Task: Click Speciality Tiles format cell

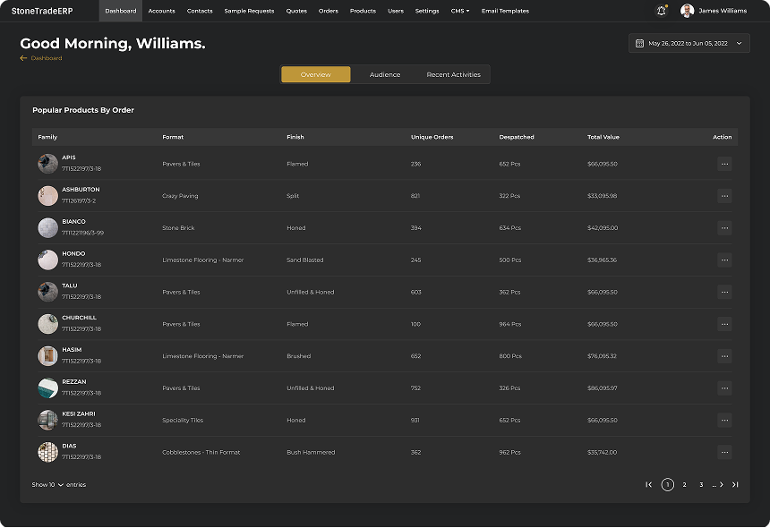Action: point(183,420)
